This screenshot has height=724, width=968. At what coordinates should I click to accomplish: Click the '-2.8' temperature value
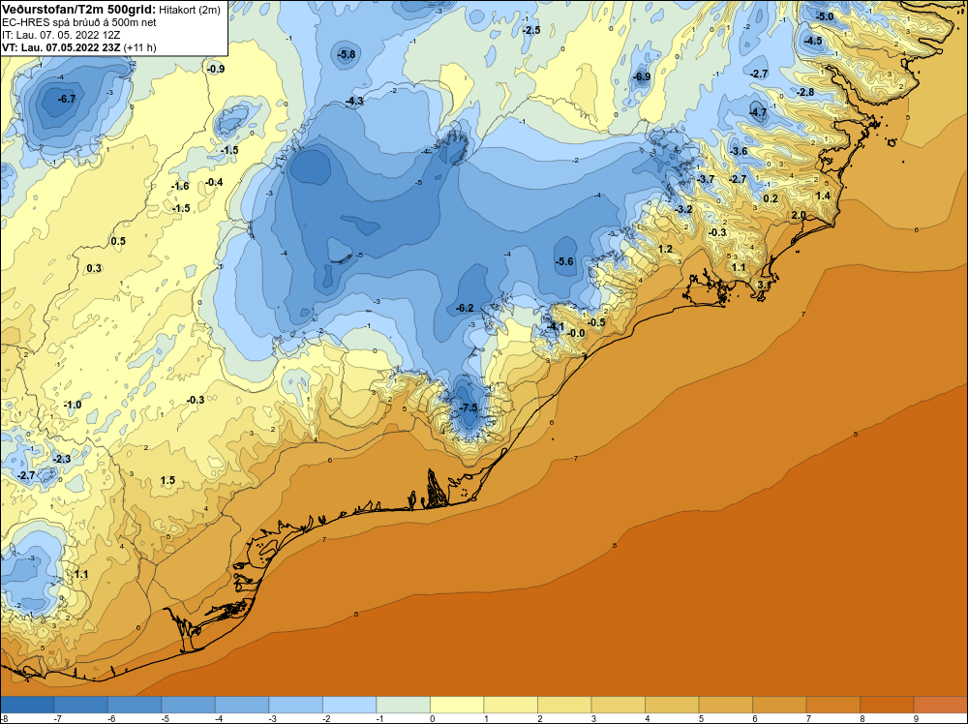pos(805,93)
